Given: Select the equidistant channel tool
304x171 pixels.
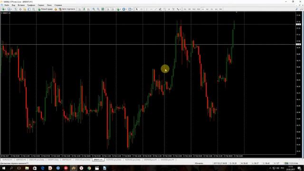Looking at the screenshot, I should coord(160,9).
